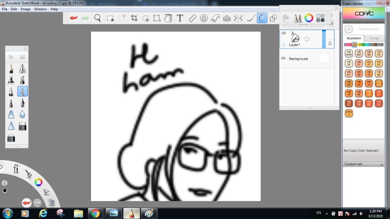Select the Quick Transform tool

[145, 18]
